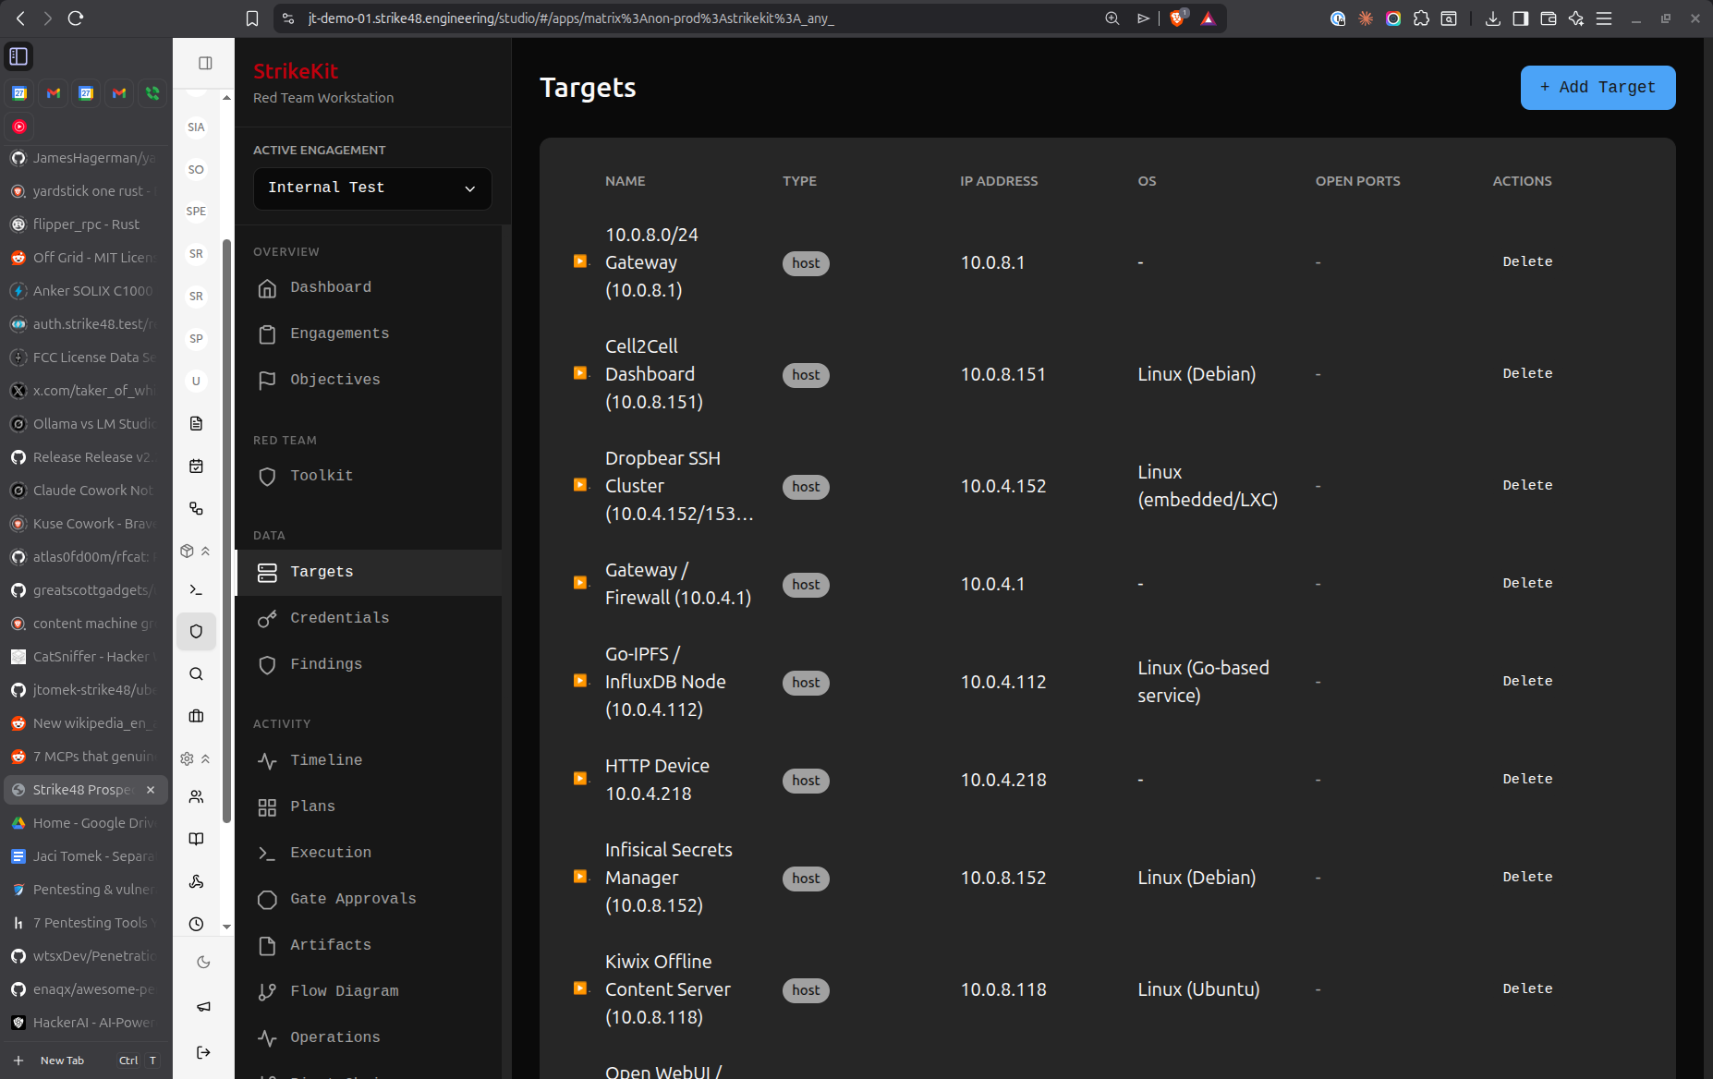1713x1079 pixels.
Task: Delete the Dropbear SSH Cluster target
Action: (x=1527, y=485)
